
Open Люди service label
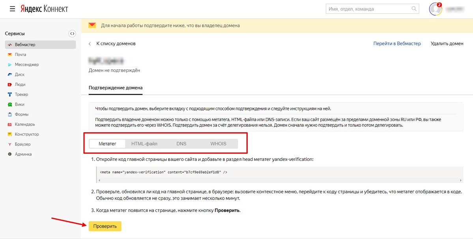[x=20, y=84]
